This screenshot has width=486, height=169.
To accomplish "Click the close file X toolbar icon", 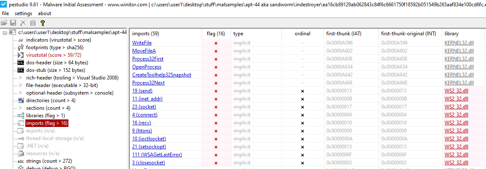I will tap(23, 23).
